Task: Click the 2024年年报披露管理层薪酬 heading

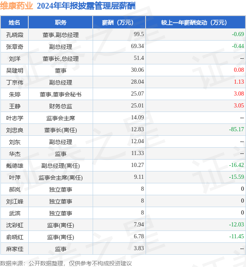Action: 86,6
